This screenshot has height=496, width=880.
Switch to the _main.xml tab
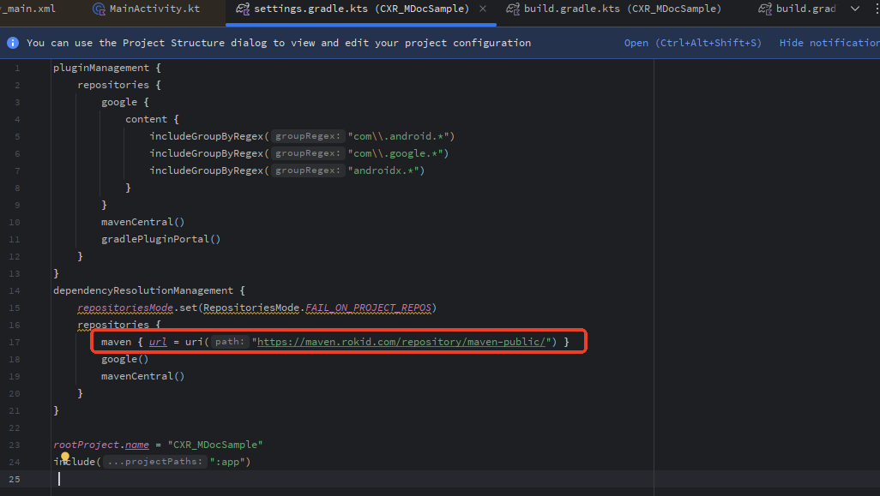(28, 9)
